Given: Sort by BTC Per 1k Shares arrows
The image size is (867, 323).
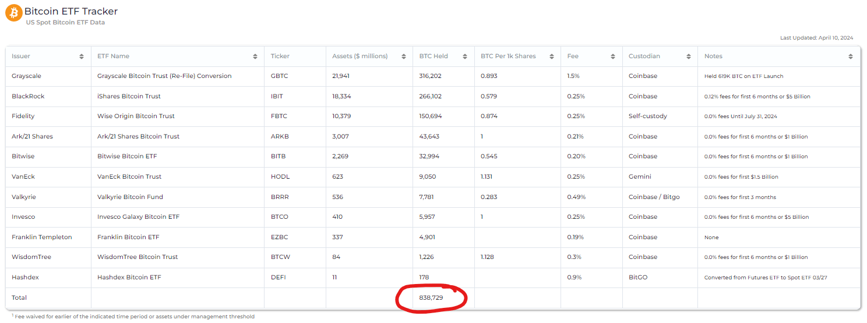Looking at the screenshot, I should (551, 56).
